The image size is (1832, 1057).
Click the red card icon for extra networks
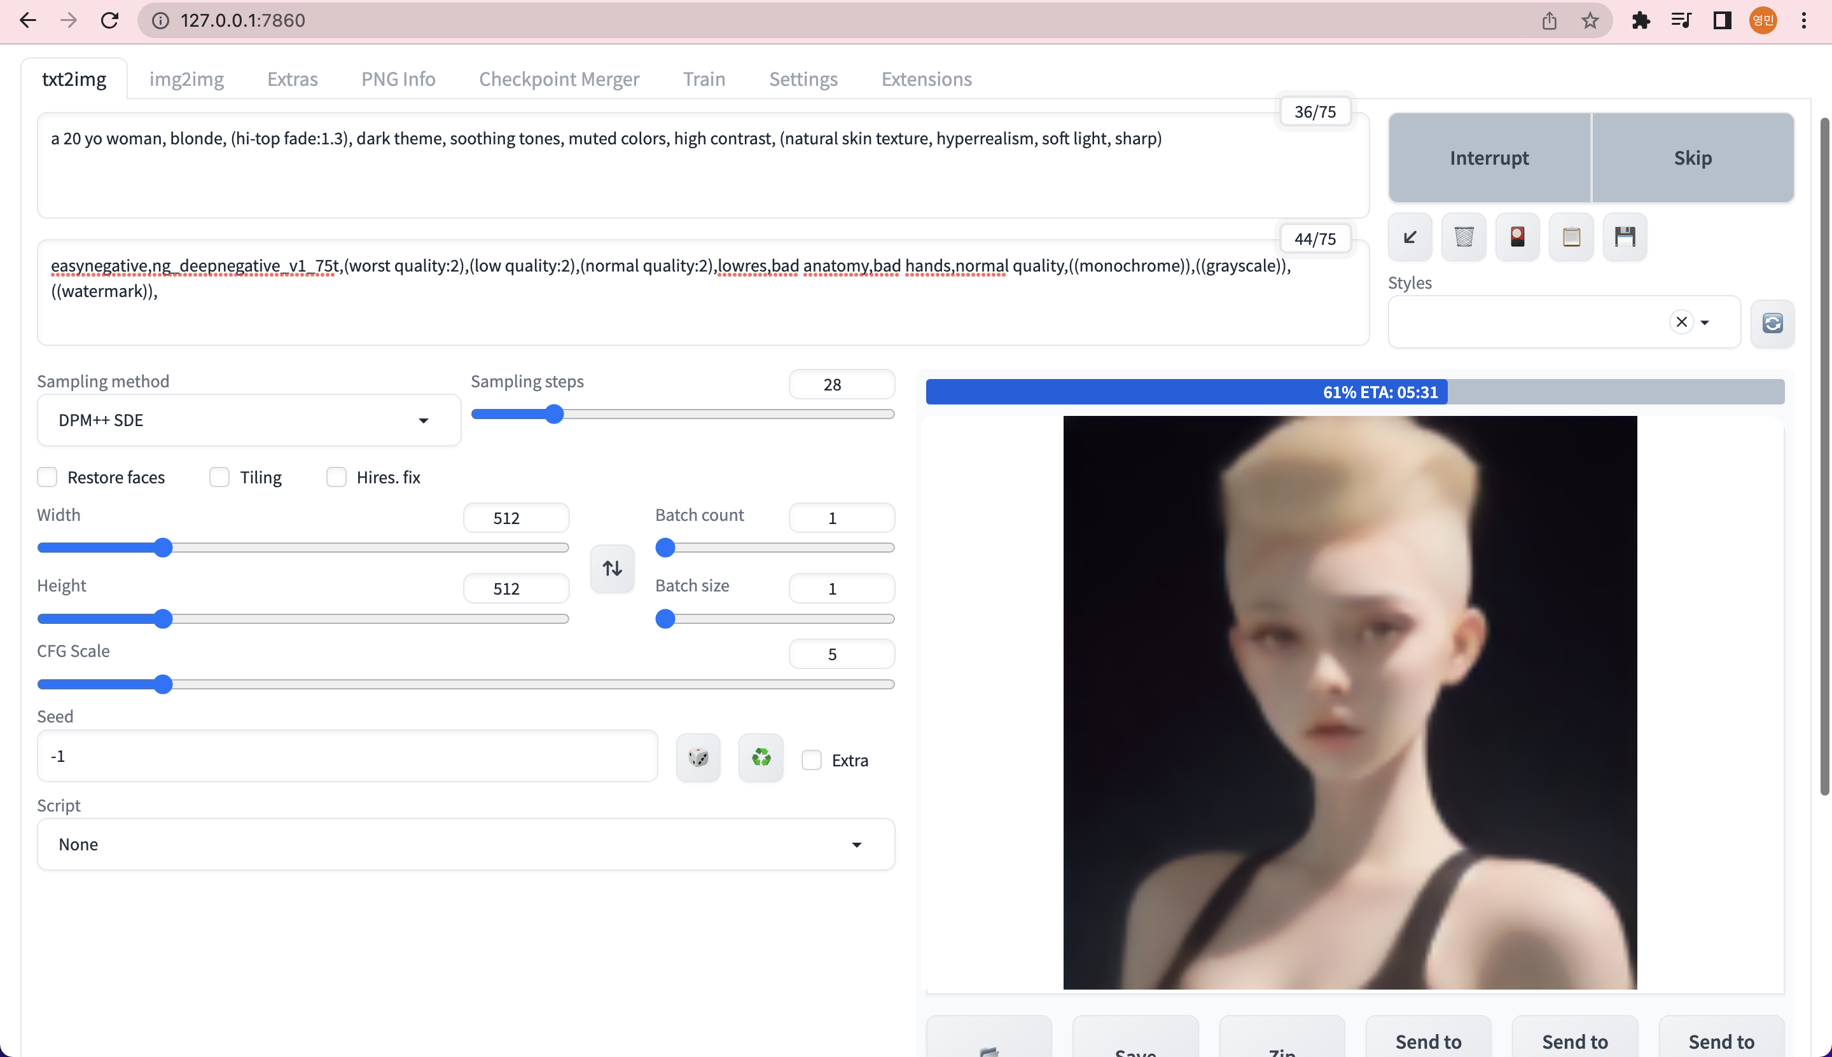pyautogui.click(x=1517, y=237)
